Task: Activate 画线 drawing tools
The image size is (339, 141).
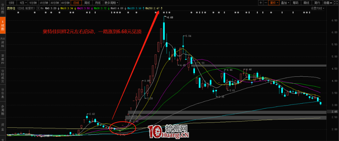Action: point(306,3)
